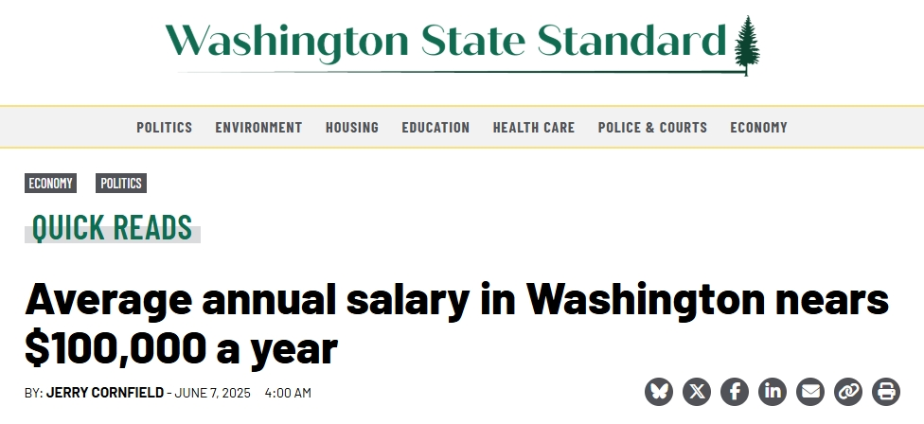Click the pine tree logo icon

coord(747,45)
